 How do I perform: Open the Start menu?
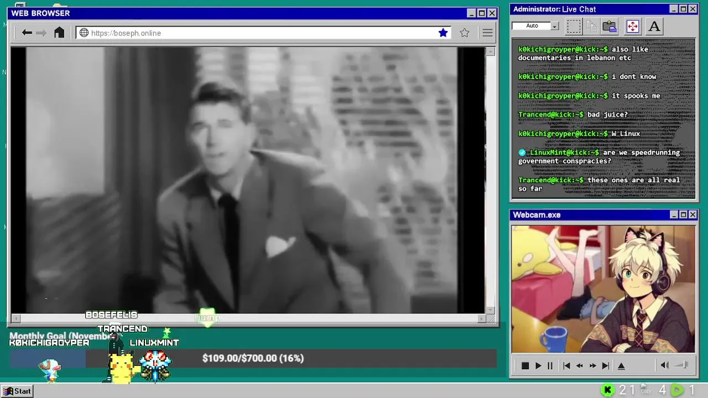tap(17, 391)
